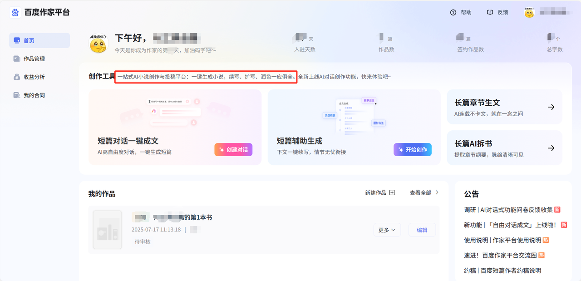
Task: Click 入驻天数 stat label
Action: pos(305,49)
